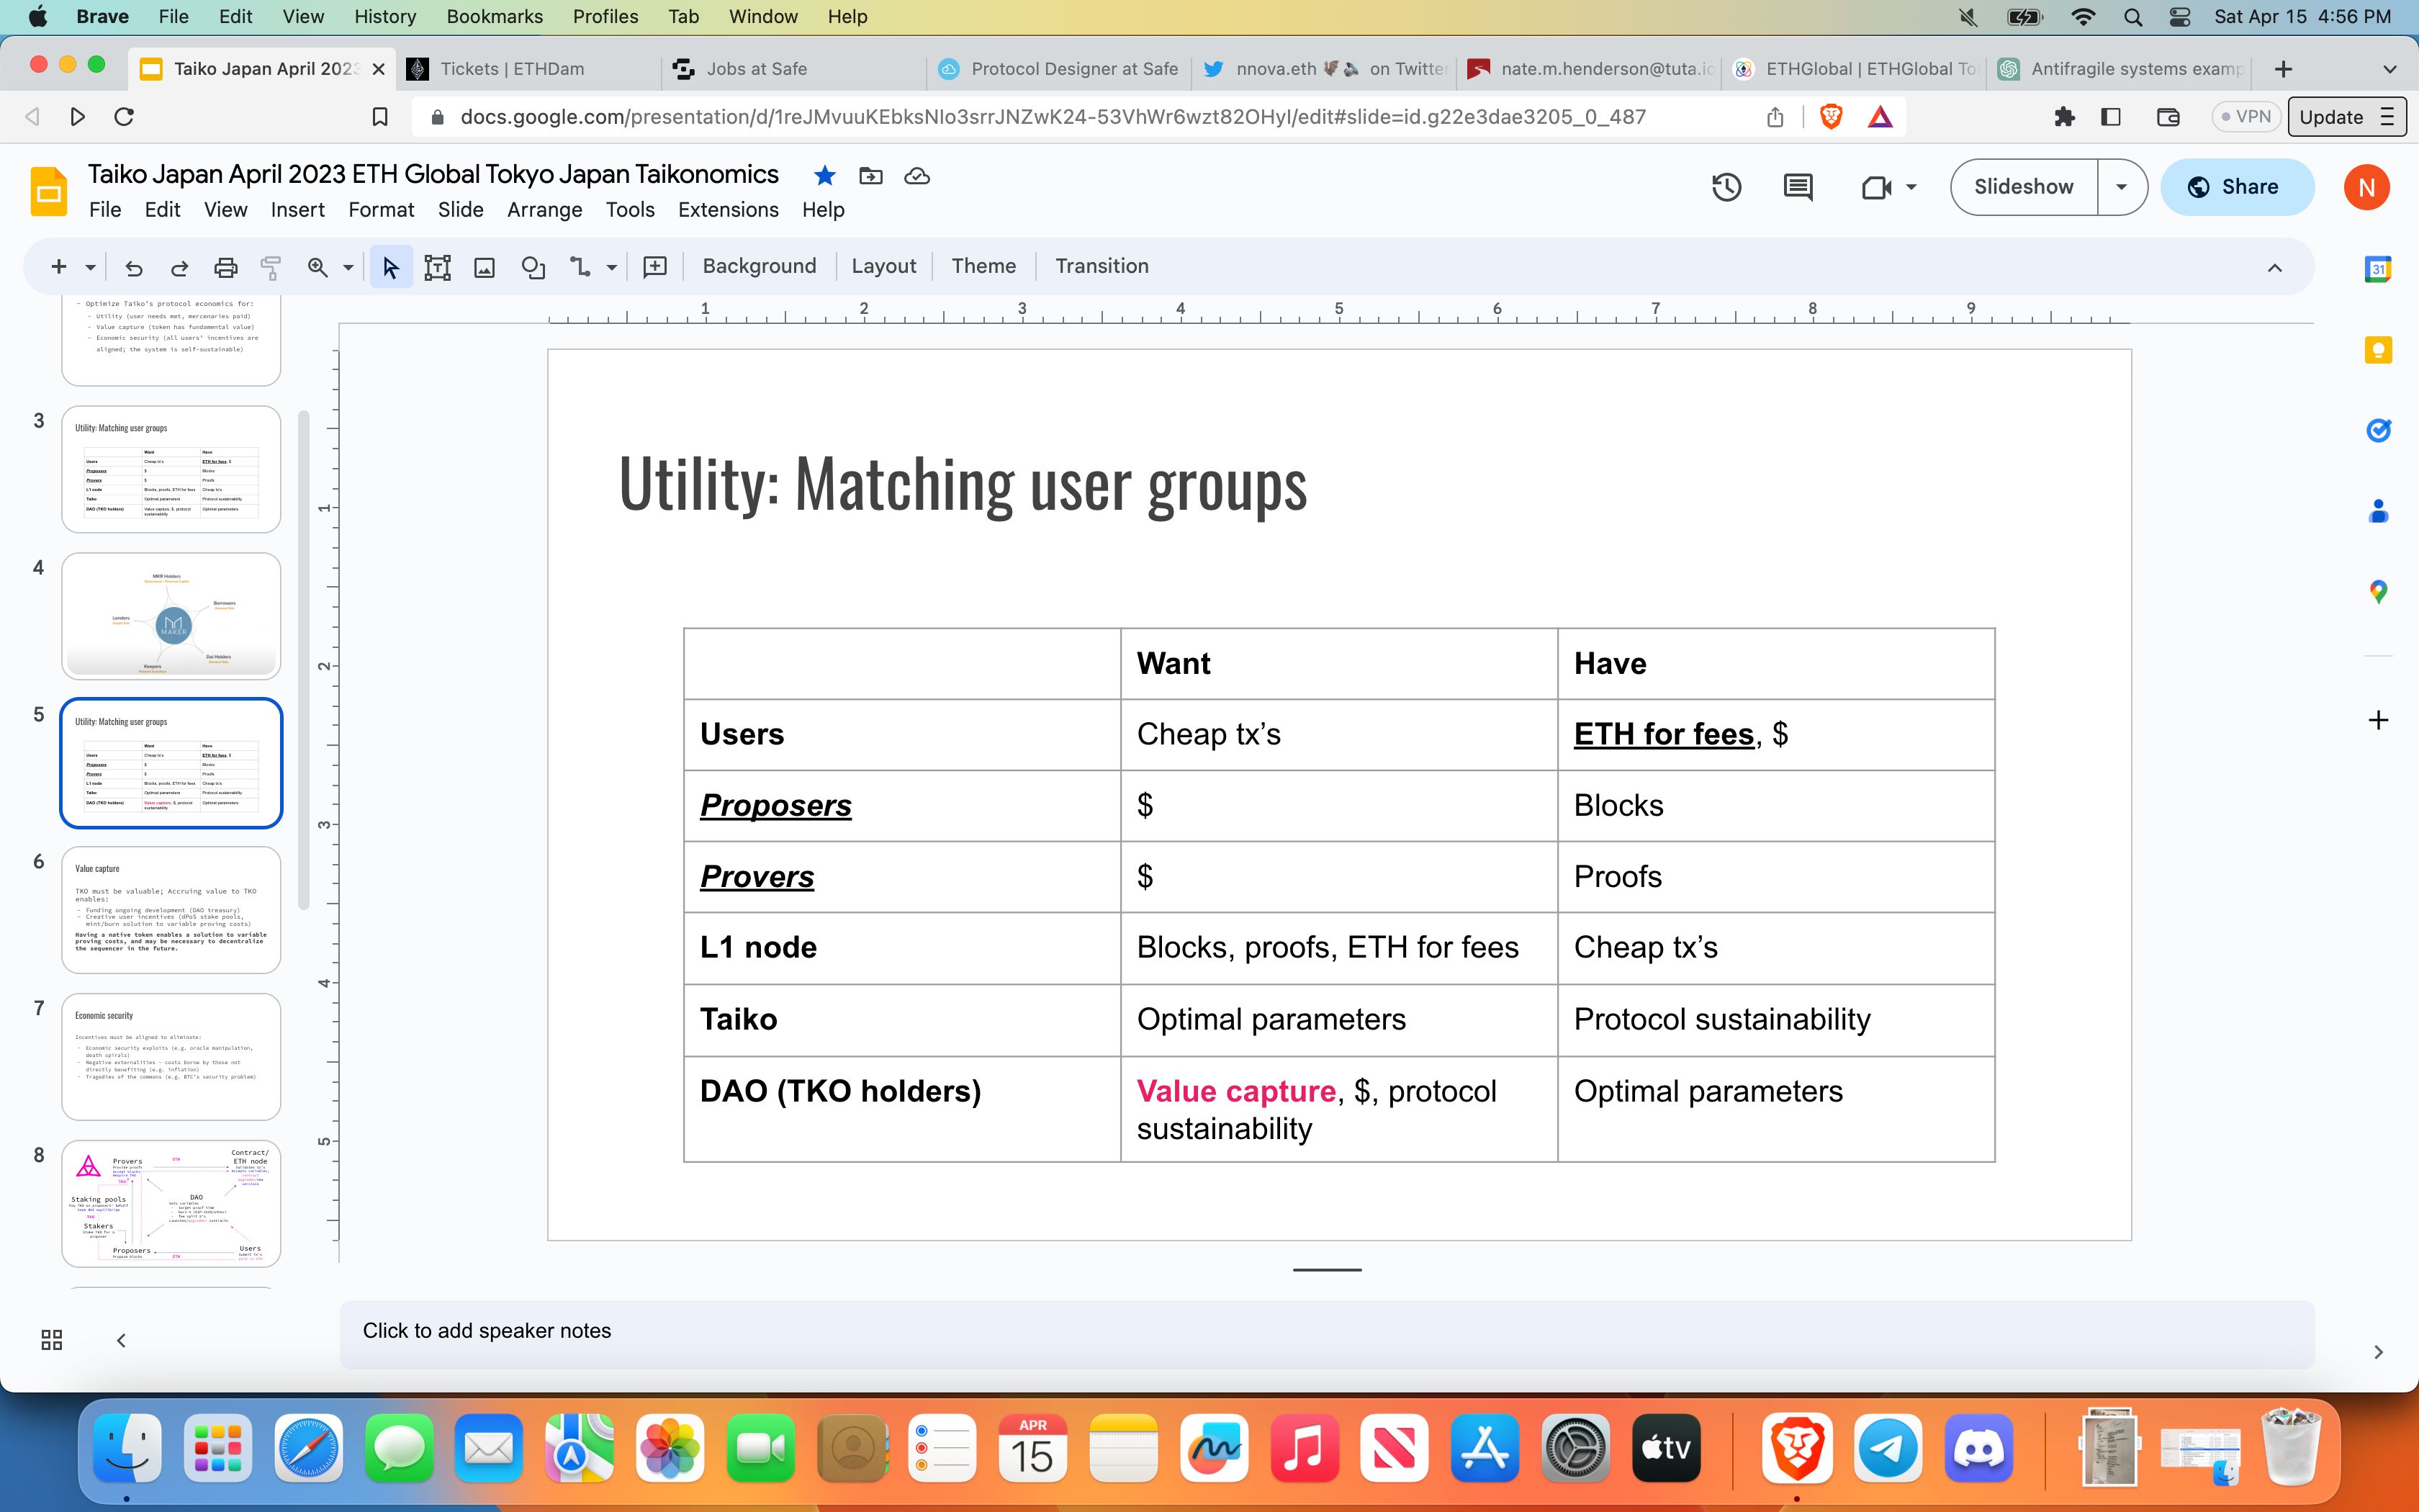The width and height of the screenshot is (2419, 1512).
Task: Add a new slide with plus icon
Action: coord(59,267)
